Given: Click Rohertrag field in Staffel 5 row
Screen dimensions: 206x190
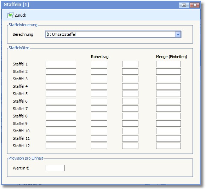Looking at the screenshot, I should pyautogui.click(x=99, y=94).
